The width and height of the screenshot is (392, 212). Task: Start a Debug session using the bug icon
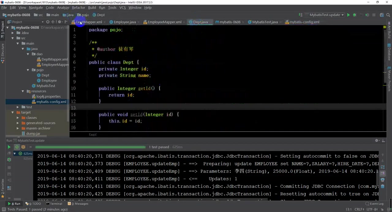pos(355,15)
